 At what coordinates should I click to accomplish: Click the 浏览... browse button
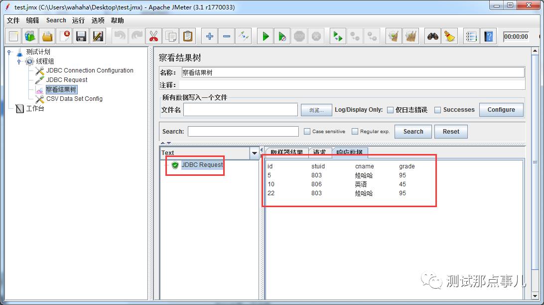click(316, 110)
